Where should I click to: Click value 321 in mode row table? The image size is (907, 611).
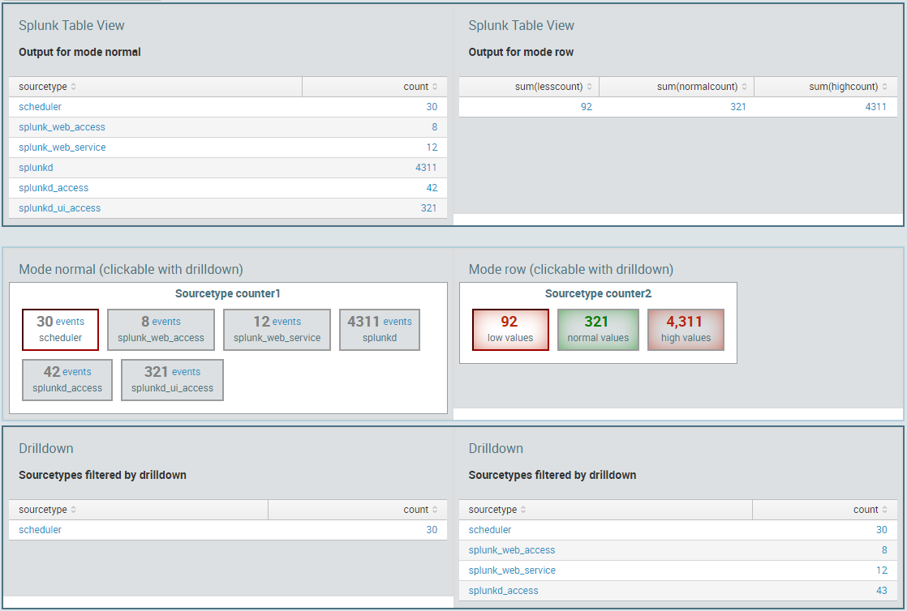click(x=738, y=107)
